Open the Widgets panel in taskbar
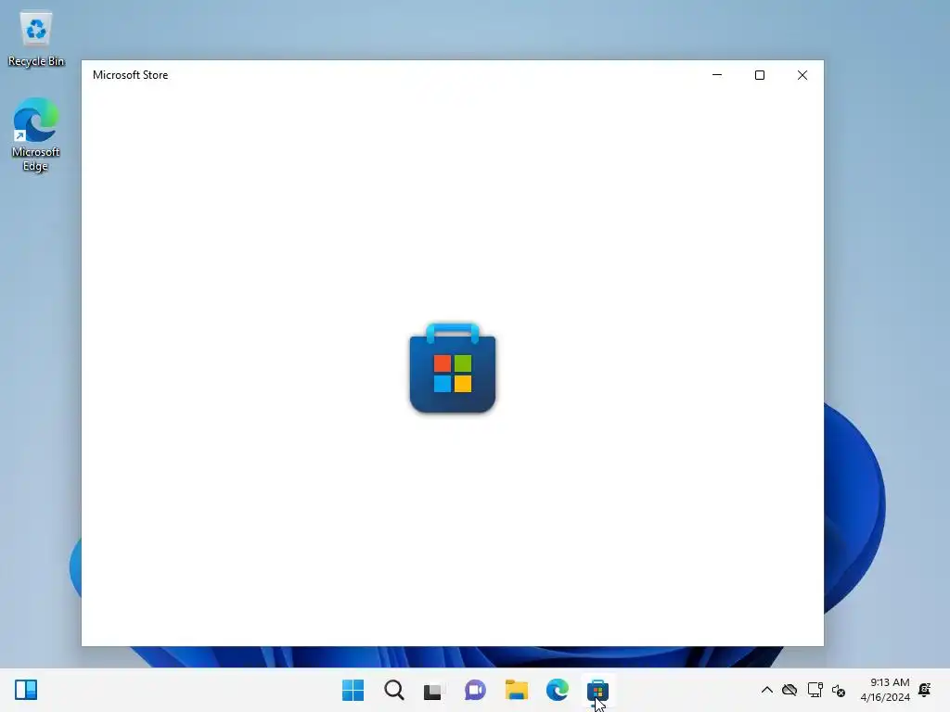Screen dimensions: 950x712 [26, 690]
